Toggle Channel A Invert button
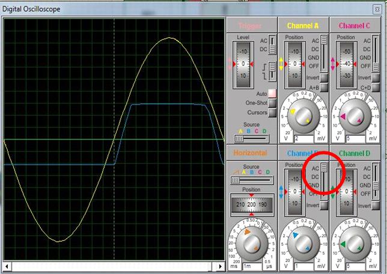 click(324, 78)
